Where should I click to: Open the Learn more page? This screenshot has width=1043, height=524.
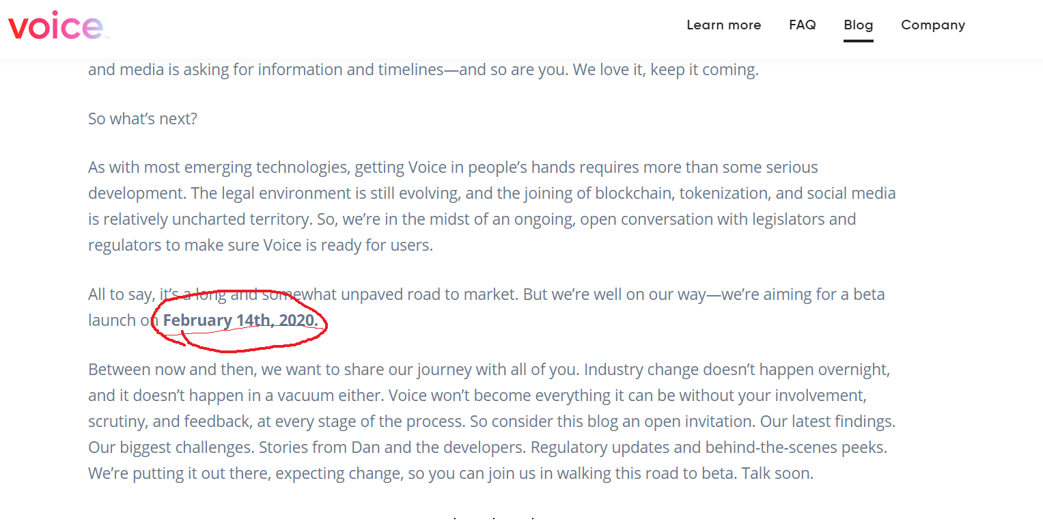723,25
